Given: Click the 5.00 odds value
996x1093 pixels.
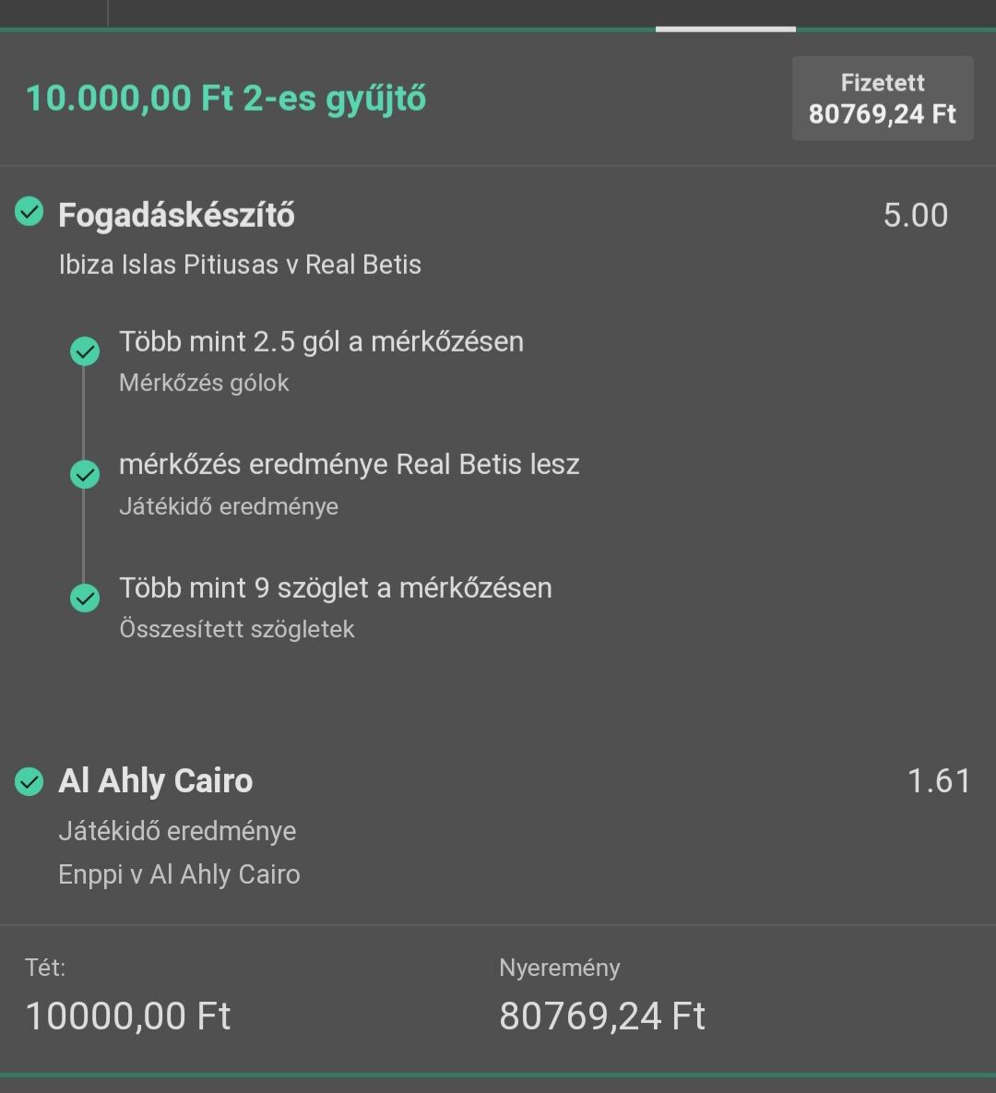Looking at the screenshot, I should point(915,215).
